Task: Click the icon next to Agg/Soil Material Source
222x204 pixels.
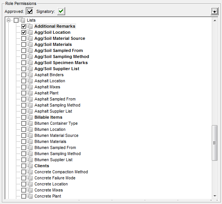Action: (30, 38)
